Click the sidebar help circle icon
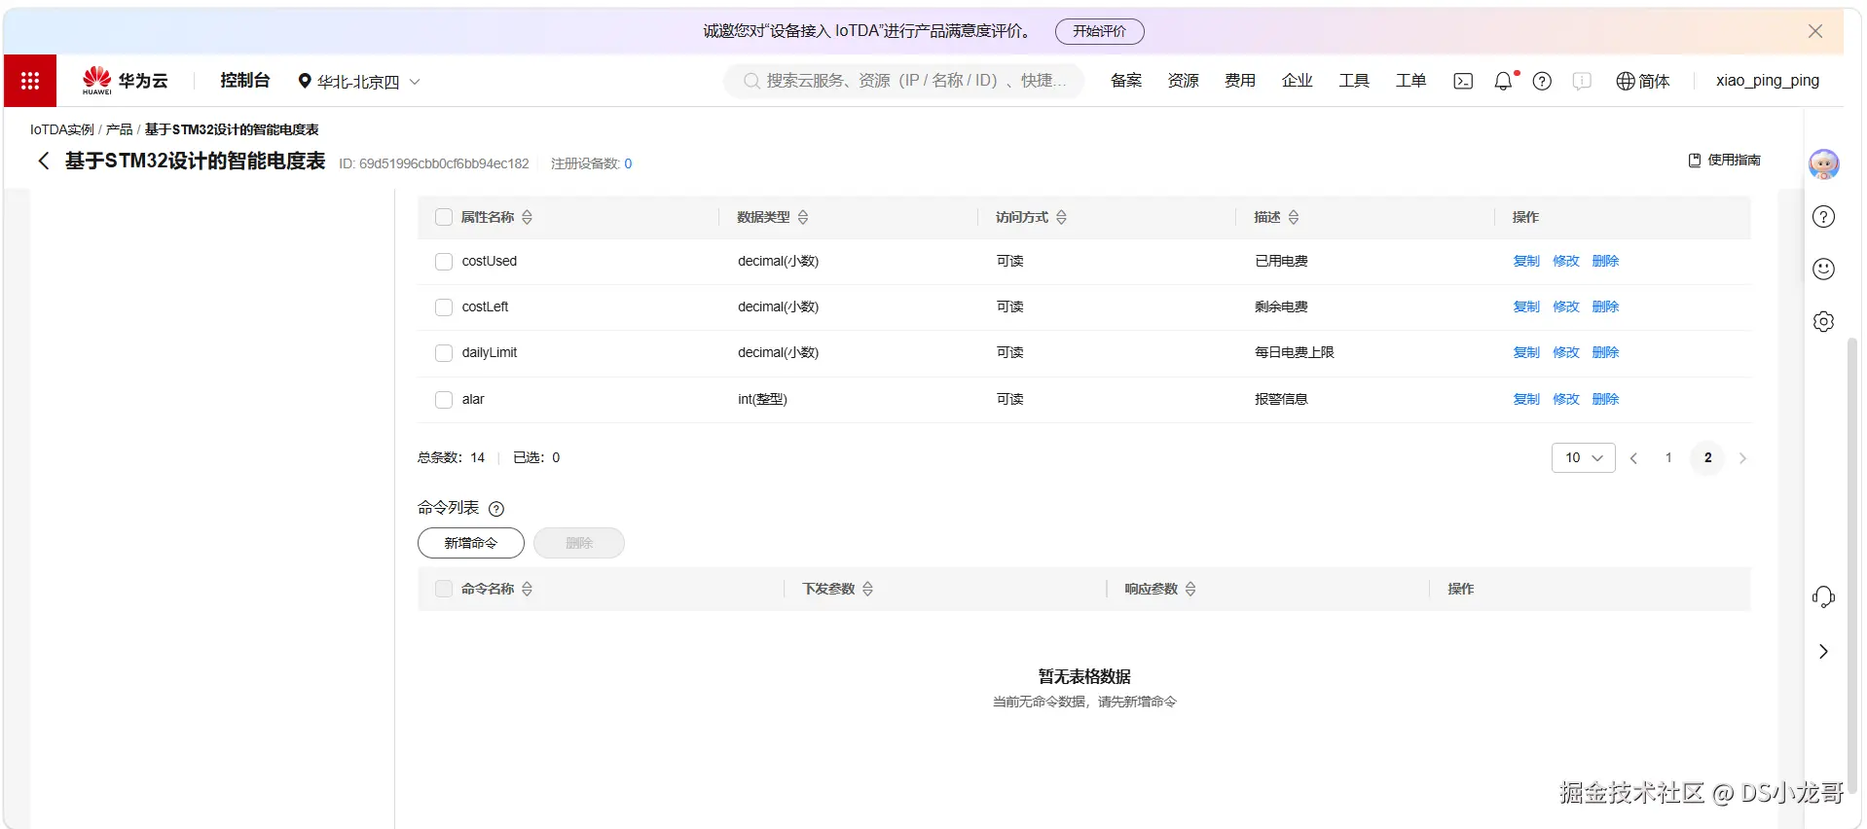The height and width of the screenshot is (829, 1867). (x=1823, y=216)
